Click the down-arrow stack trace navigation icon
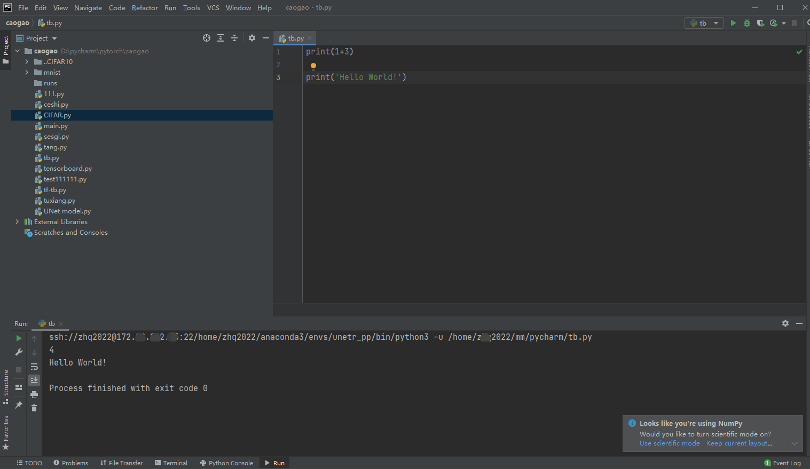Viewport: 810px width, 469px height. click(34, 353)
